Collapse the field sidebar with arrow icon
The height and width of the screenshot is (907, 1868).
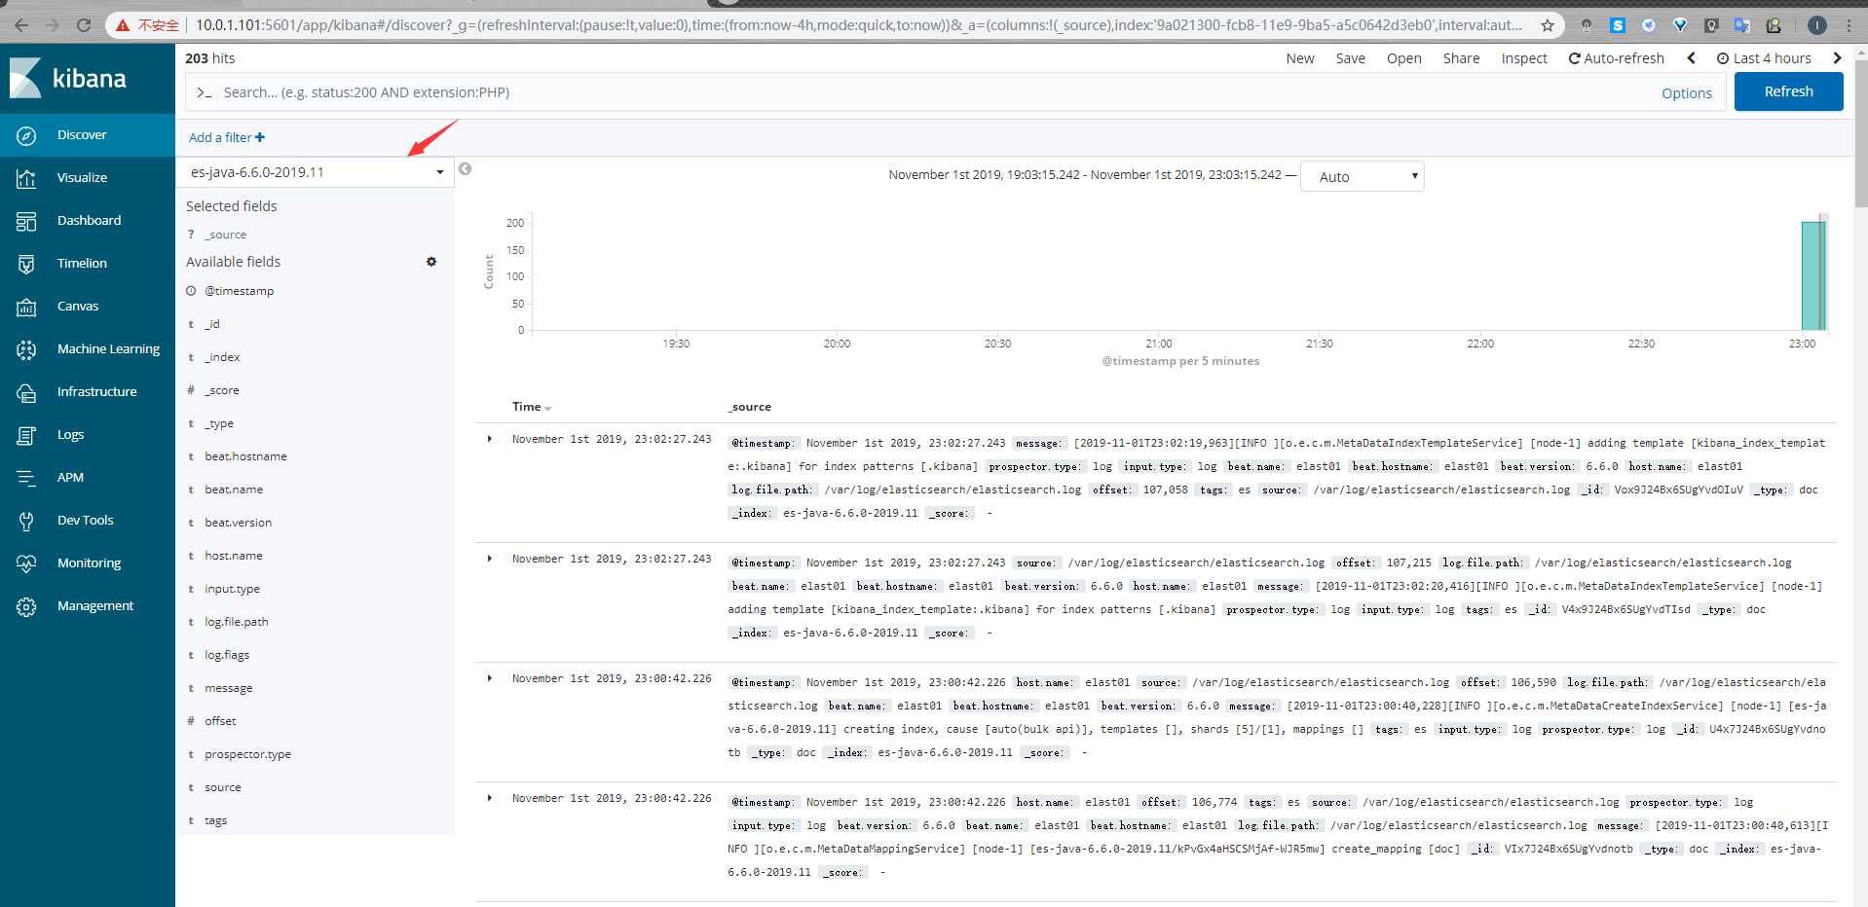click(x=466, y=169)
